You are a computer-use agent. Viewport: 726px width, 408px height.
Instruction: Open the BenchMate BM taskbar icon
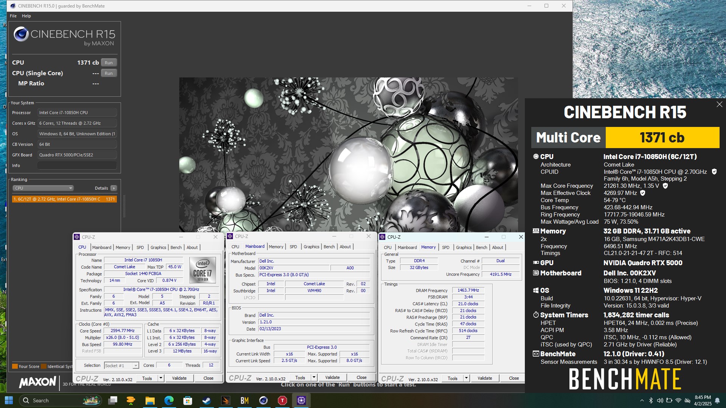pos(245,400)
